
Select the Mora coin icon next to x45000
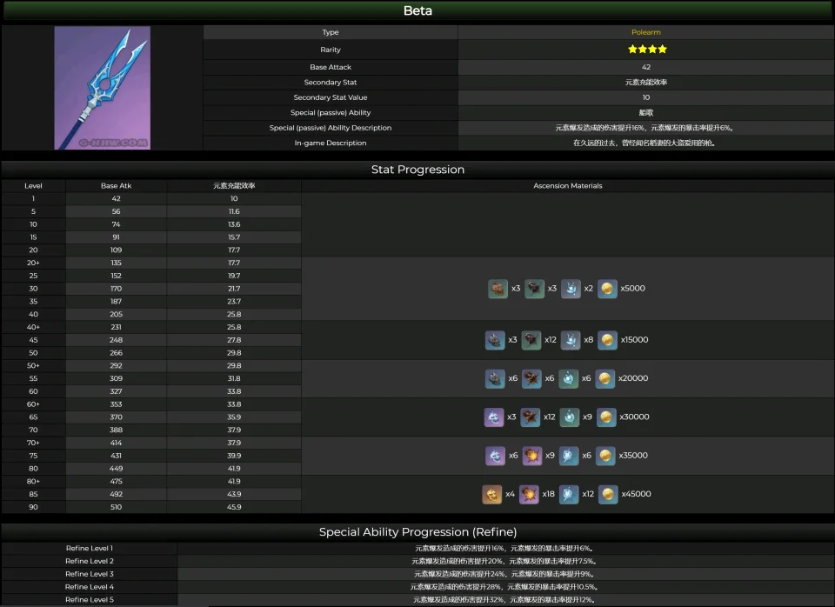pyautogui.click(x=607, y=494)
